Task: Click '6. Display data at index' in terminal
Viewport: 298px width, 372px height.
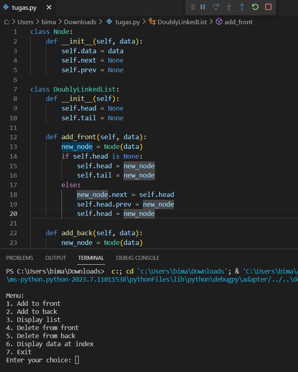Action: 50,344
